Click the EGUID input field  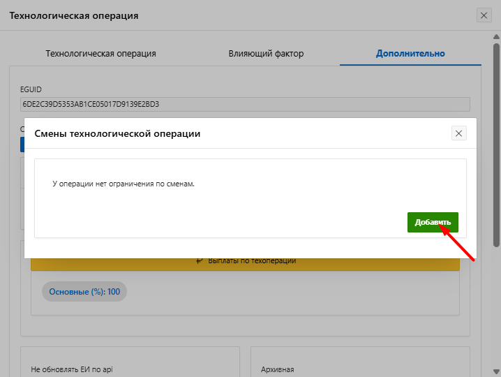coord(245,104)
